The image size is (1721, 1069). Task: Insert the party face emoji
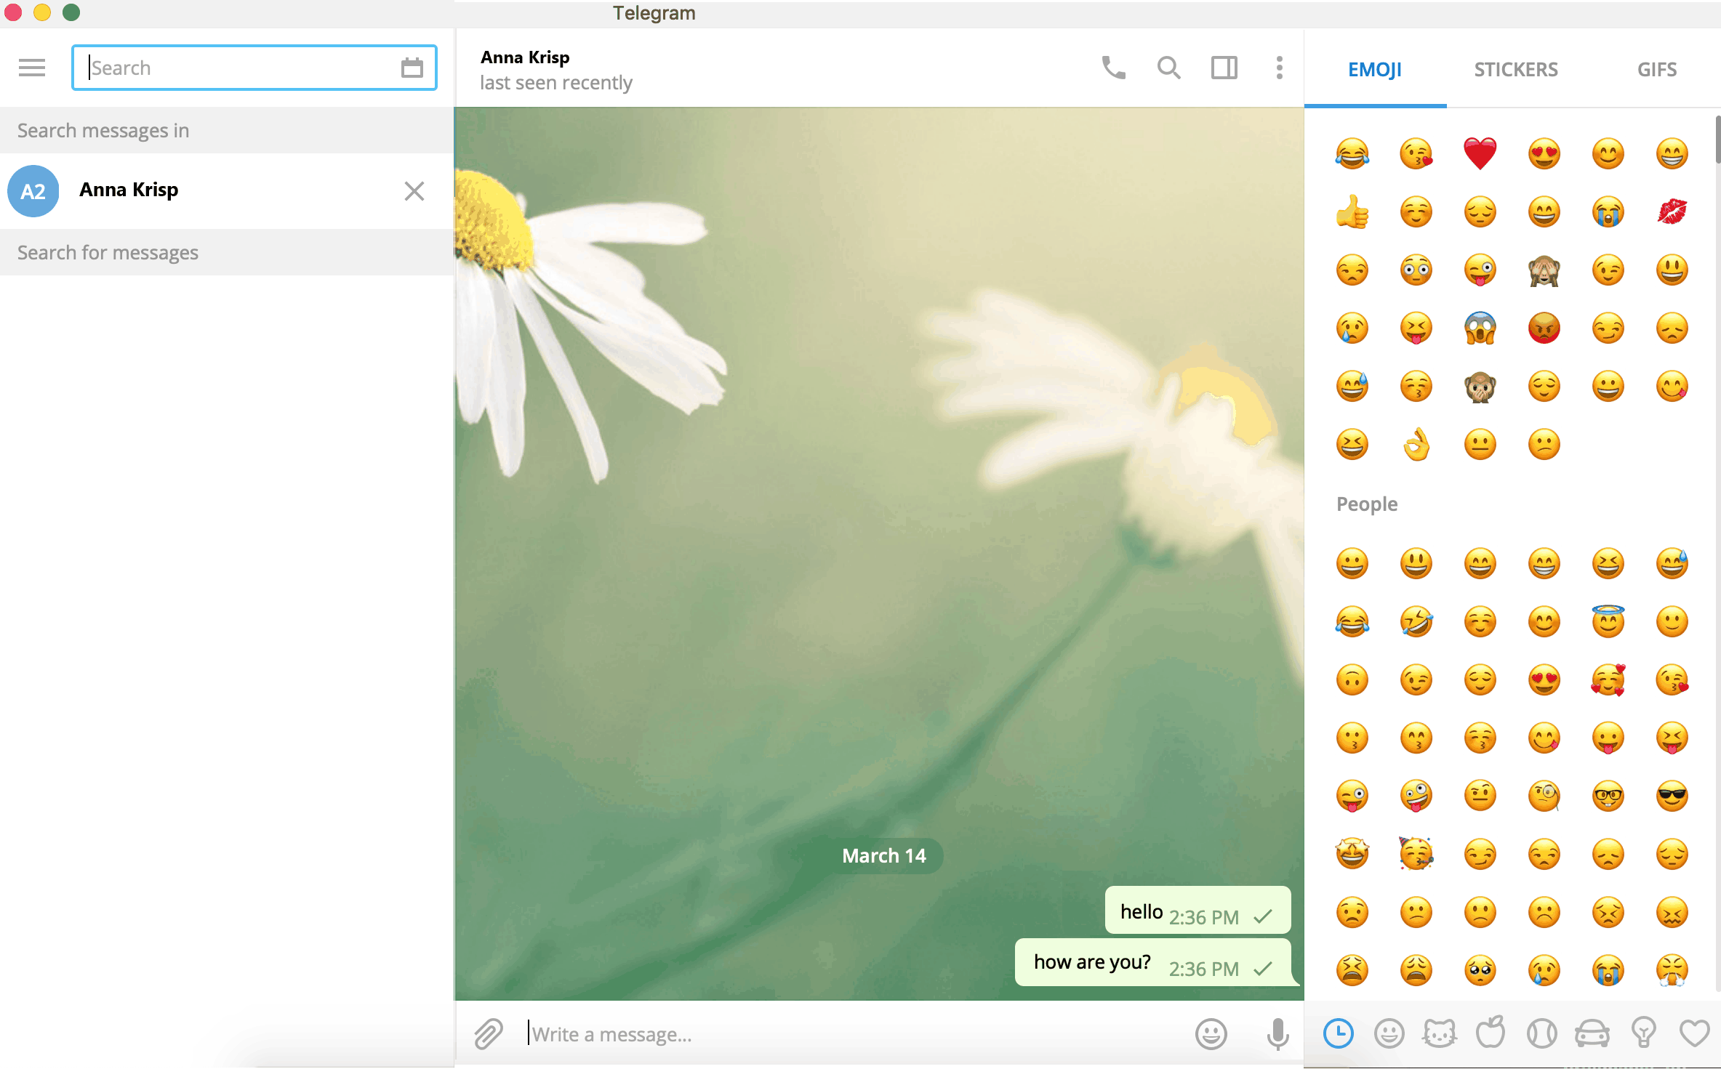pos(1416,854)
